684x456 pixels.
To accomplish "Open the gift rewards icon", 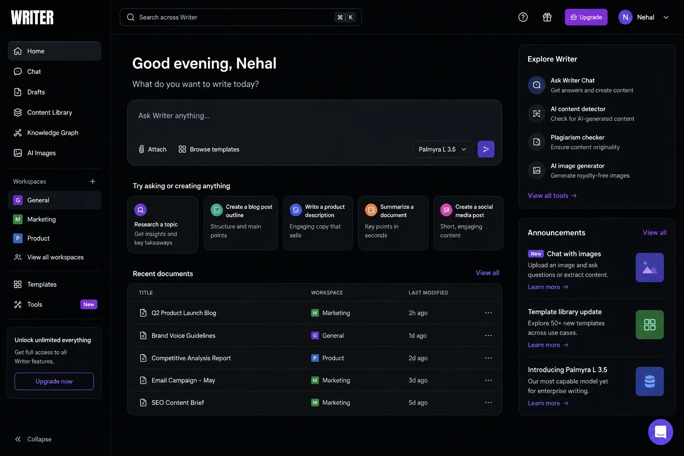I will coord(547,17).
